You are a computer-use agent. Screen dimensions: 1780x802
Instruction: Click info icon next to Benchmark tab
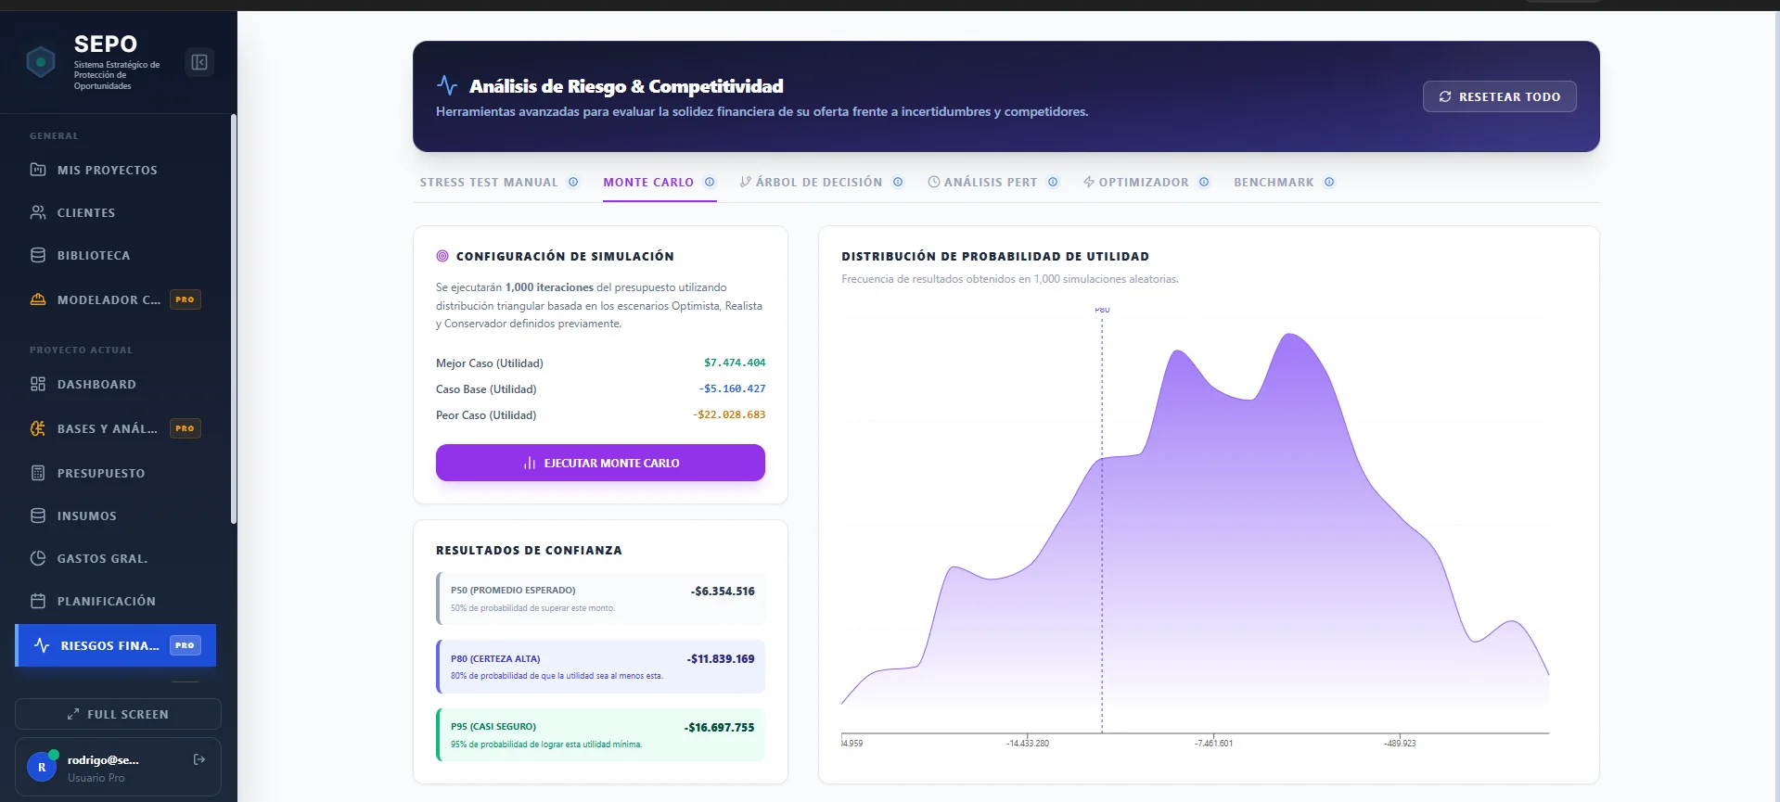pyautogui.click(x=1329, y=183)
